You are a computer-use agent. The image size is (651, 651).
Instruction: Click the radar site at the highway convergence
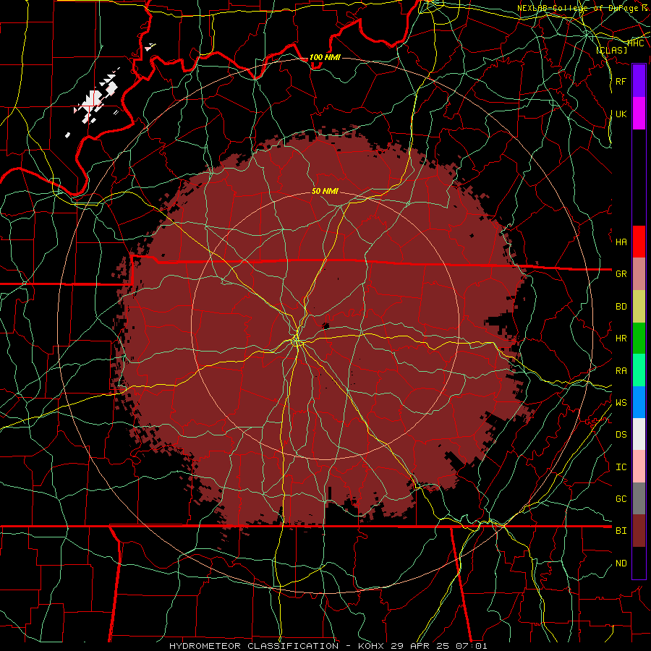(296, 341)
